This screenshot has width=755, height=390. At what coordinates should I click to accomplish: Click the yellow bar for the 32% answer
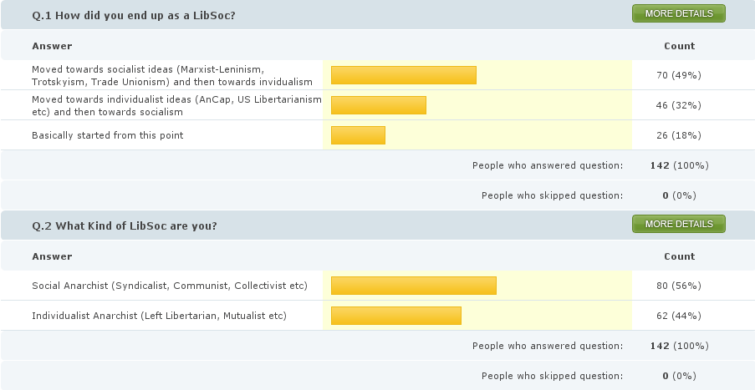tap(378, 105)
